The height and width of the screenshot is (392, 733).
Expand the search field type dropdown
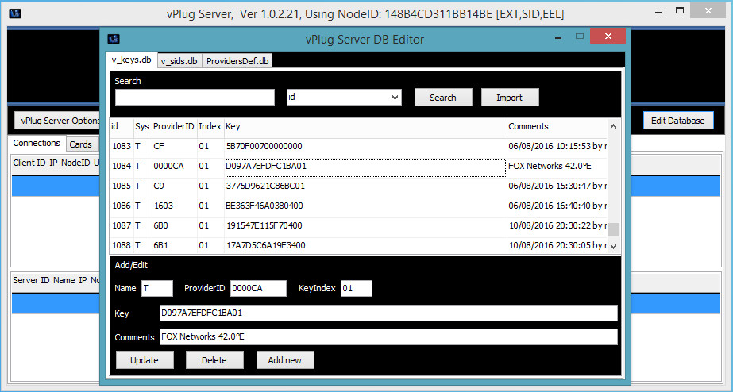395,98
